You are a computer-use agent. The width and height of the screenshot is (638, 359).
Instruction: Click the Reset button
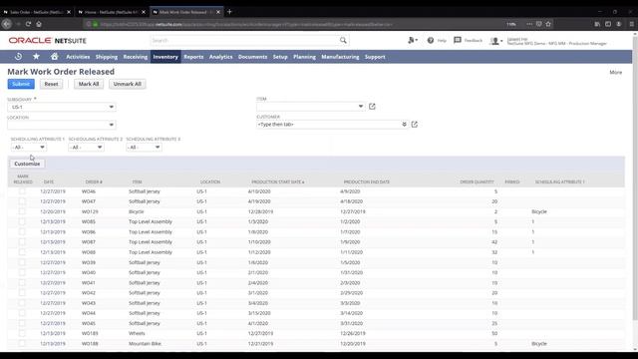pyautogui.click(x=51, y=84)
